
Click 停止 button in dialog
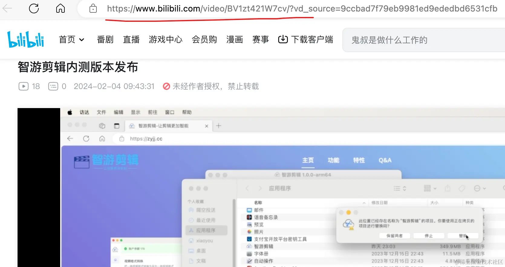429,236
